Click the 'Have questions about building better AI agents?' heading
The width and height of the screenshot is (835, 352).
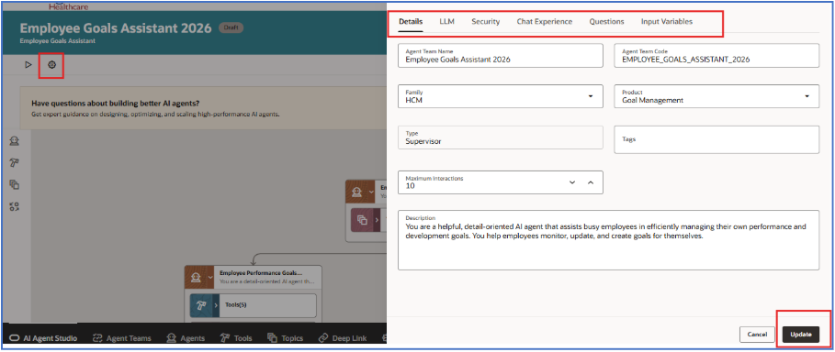point(116,104)
